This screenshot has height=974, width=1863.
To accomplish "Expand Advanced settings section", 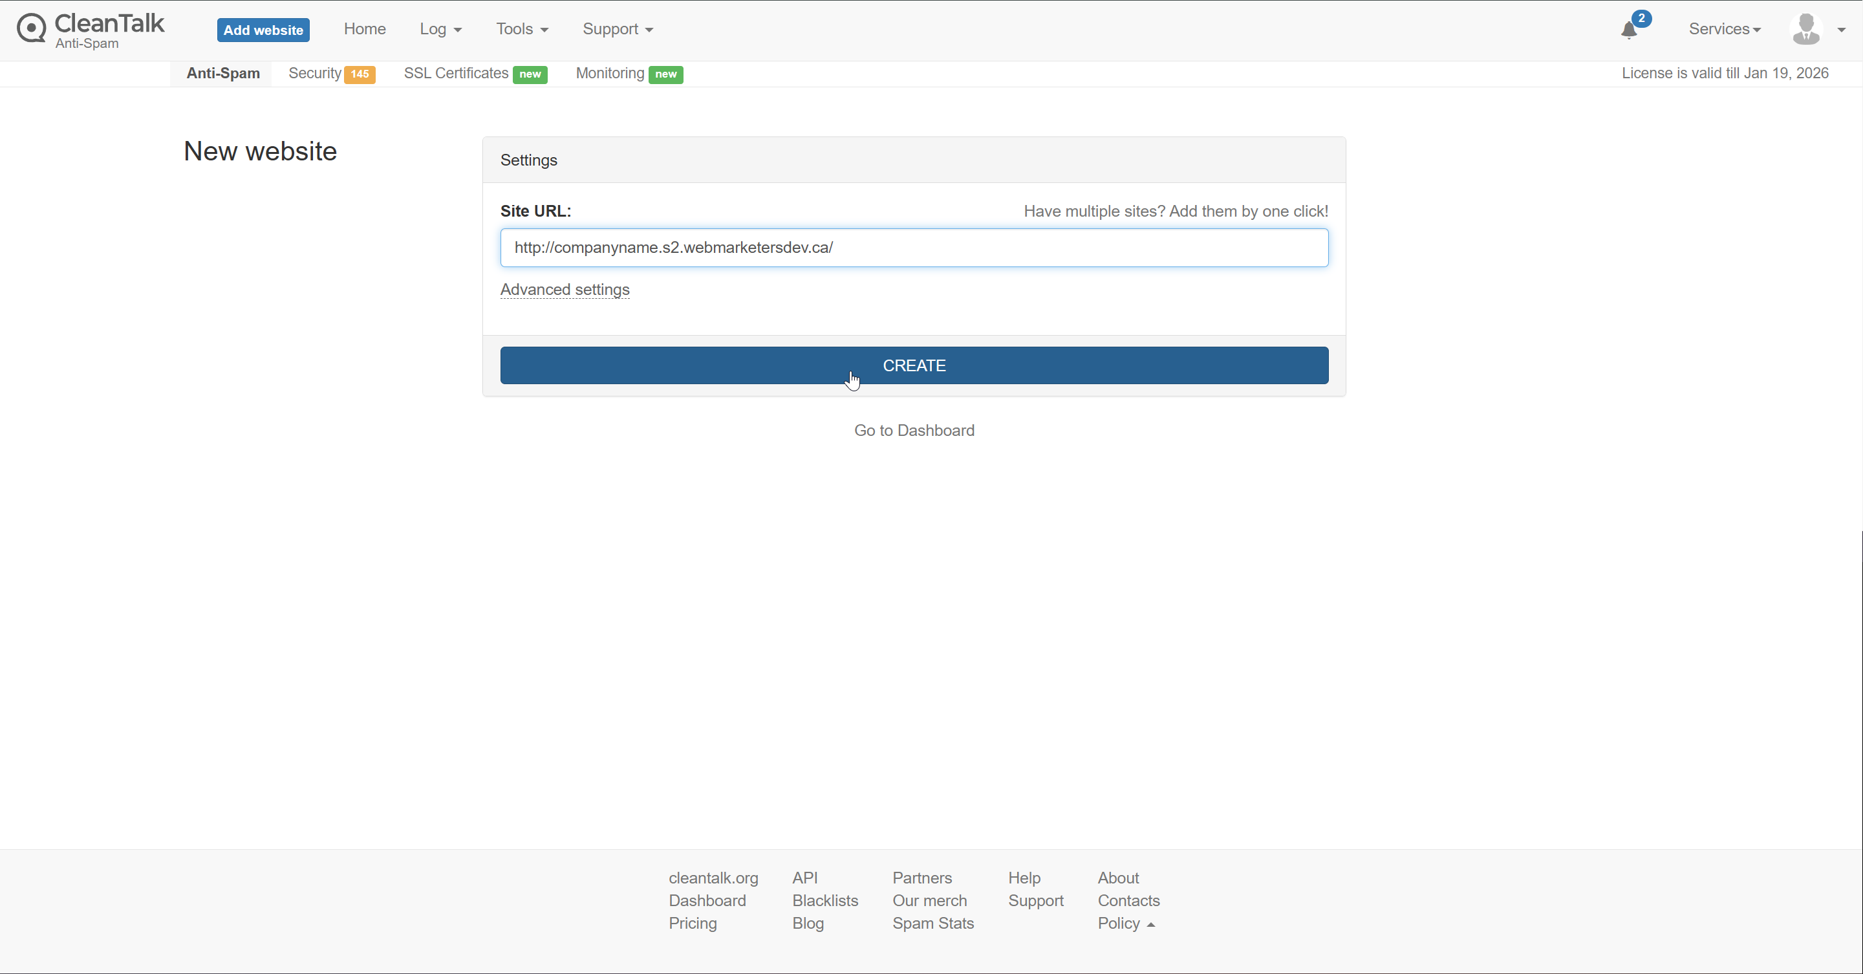I will [565, 289].
